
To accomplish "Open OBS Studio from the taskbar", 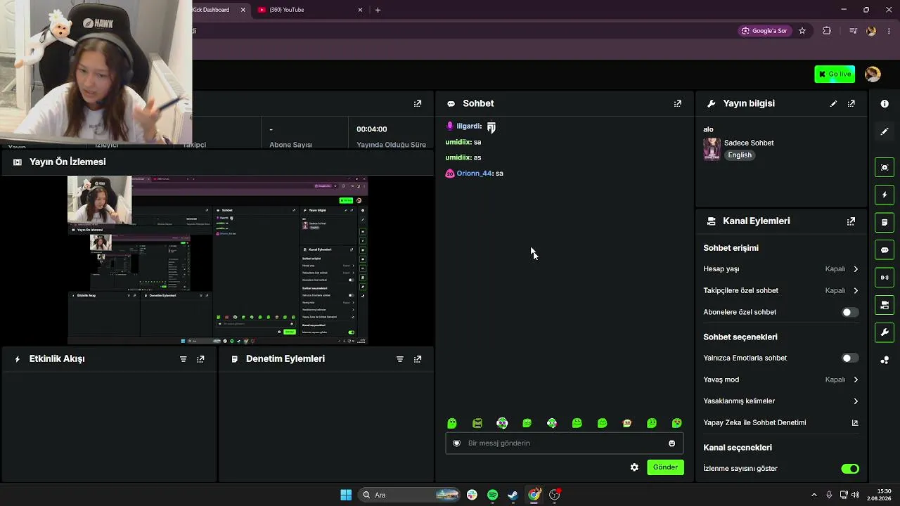I will 555,495.
